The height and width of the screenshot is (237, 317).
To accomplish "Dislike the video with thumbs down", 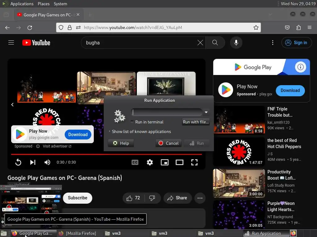I will click(x=152, y=198).
